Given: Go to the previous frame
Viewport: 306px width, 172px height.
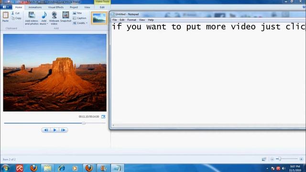Looking at the screenshot, I should [x=46, y=130].
